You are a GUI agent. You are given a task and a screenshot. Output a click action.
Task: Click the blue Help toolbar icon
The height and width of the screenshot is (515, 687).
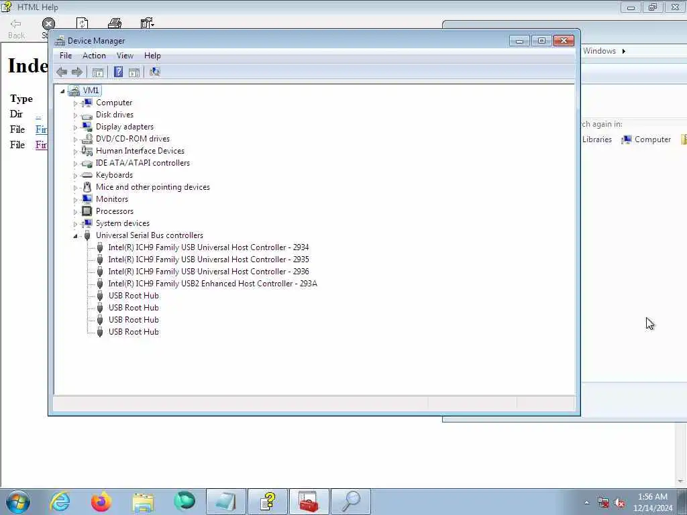pos(118,72)
